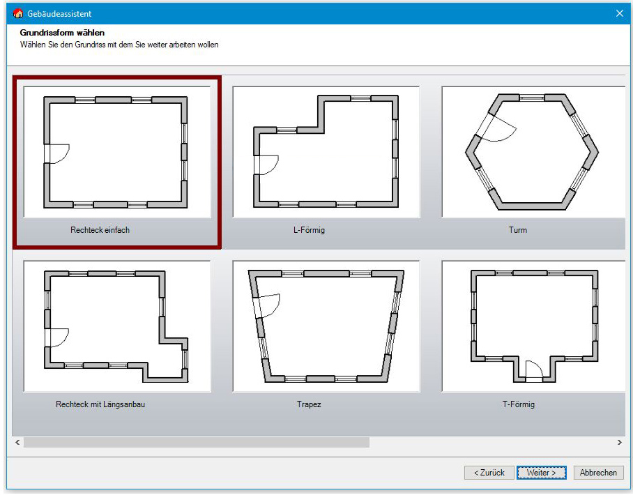
Task: Close the Gebäudeassistent dialog window
Action: (619, 14)
